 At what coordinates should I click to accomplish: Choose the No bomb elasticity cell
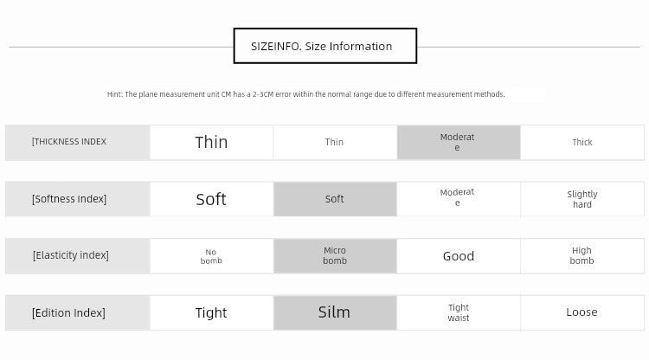click(x=211, y=256)
